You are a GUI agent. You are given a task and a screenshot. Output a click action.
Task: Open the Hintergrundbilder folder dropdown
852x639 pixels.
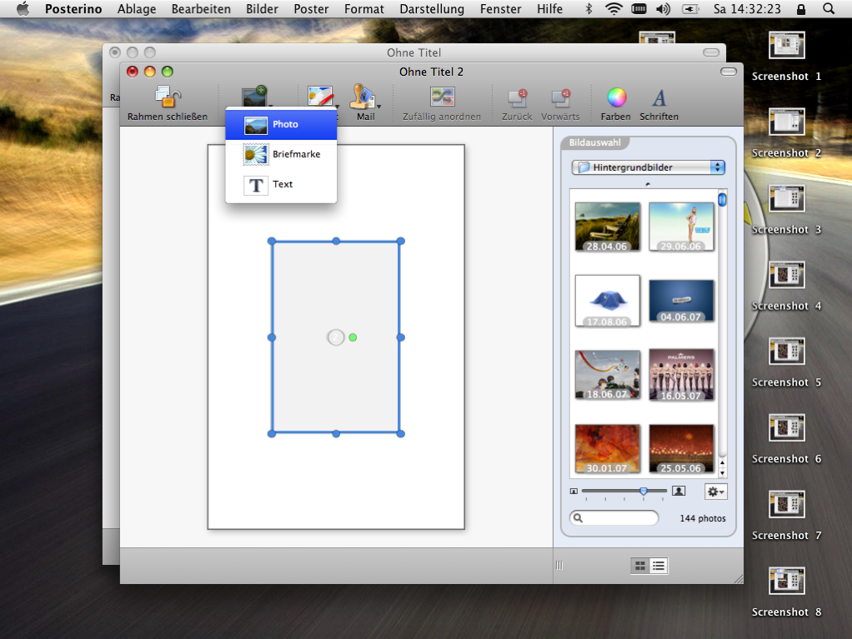click(649, 167)
